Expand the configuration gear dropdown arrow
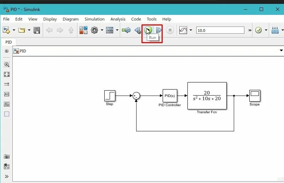The image size is (284, 183). tap(102, 30)
